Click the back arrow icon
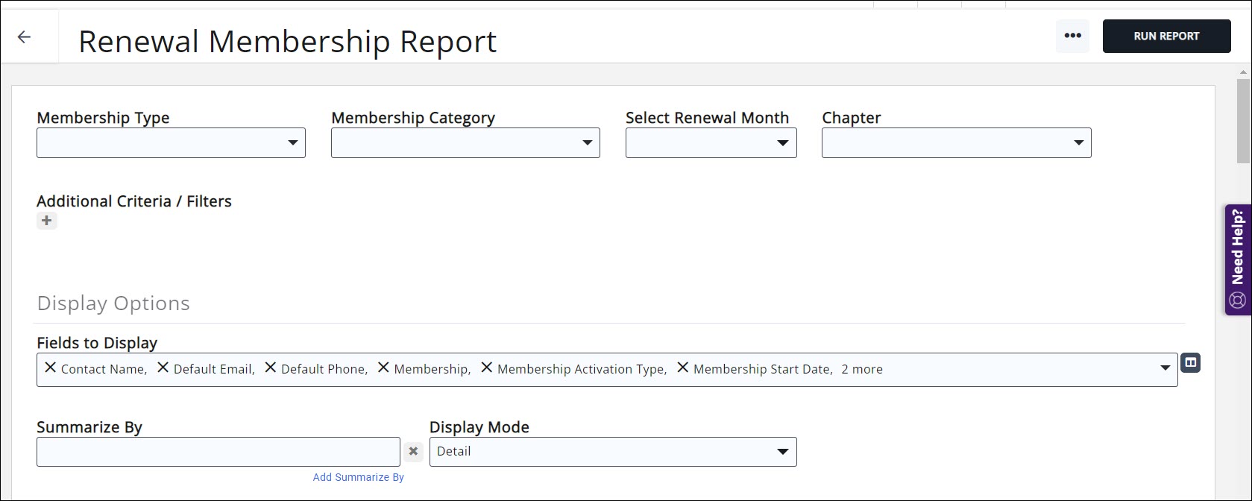Image resolution: width=1252 pixels, height=501 pixels. [24, 37]
